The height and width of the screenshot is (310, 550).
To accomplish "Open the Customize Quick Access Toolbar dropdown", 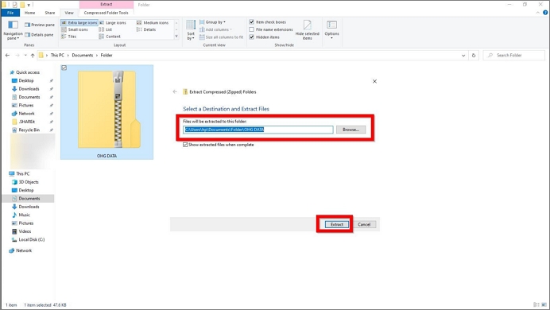I will click(29, 5).
